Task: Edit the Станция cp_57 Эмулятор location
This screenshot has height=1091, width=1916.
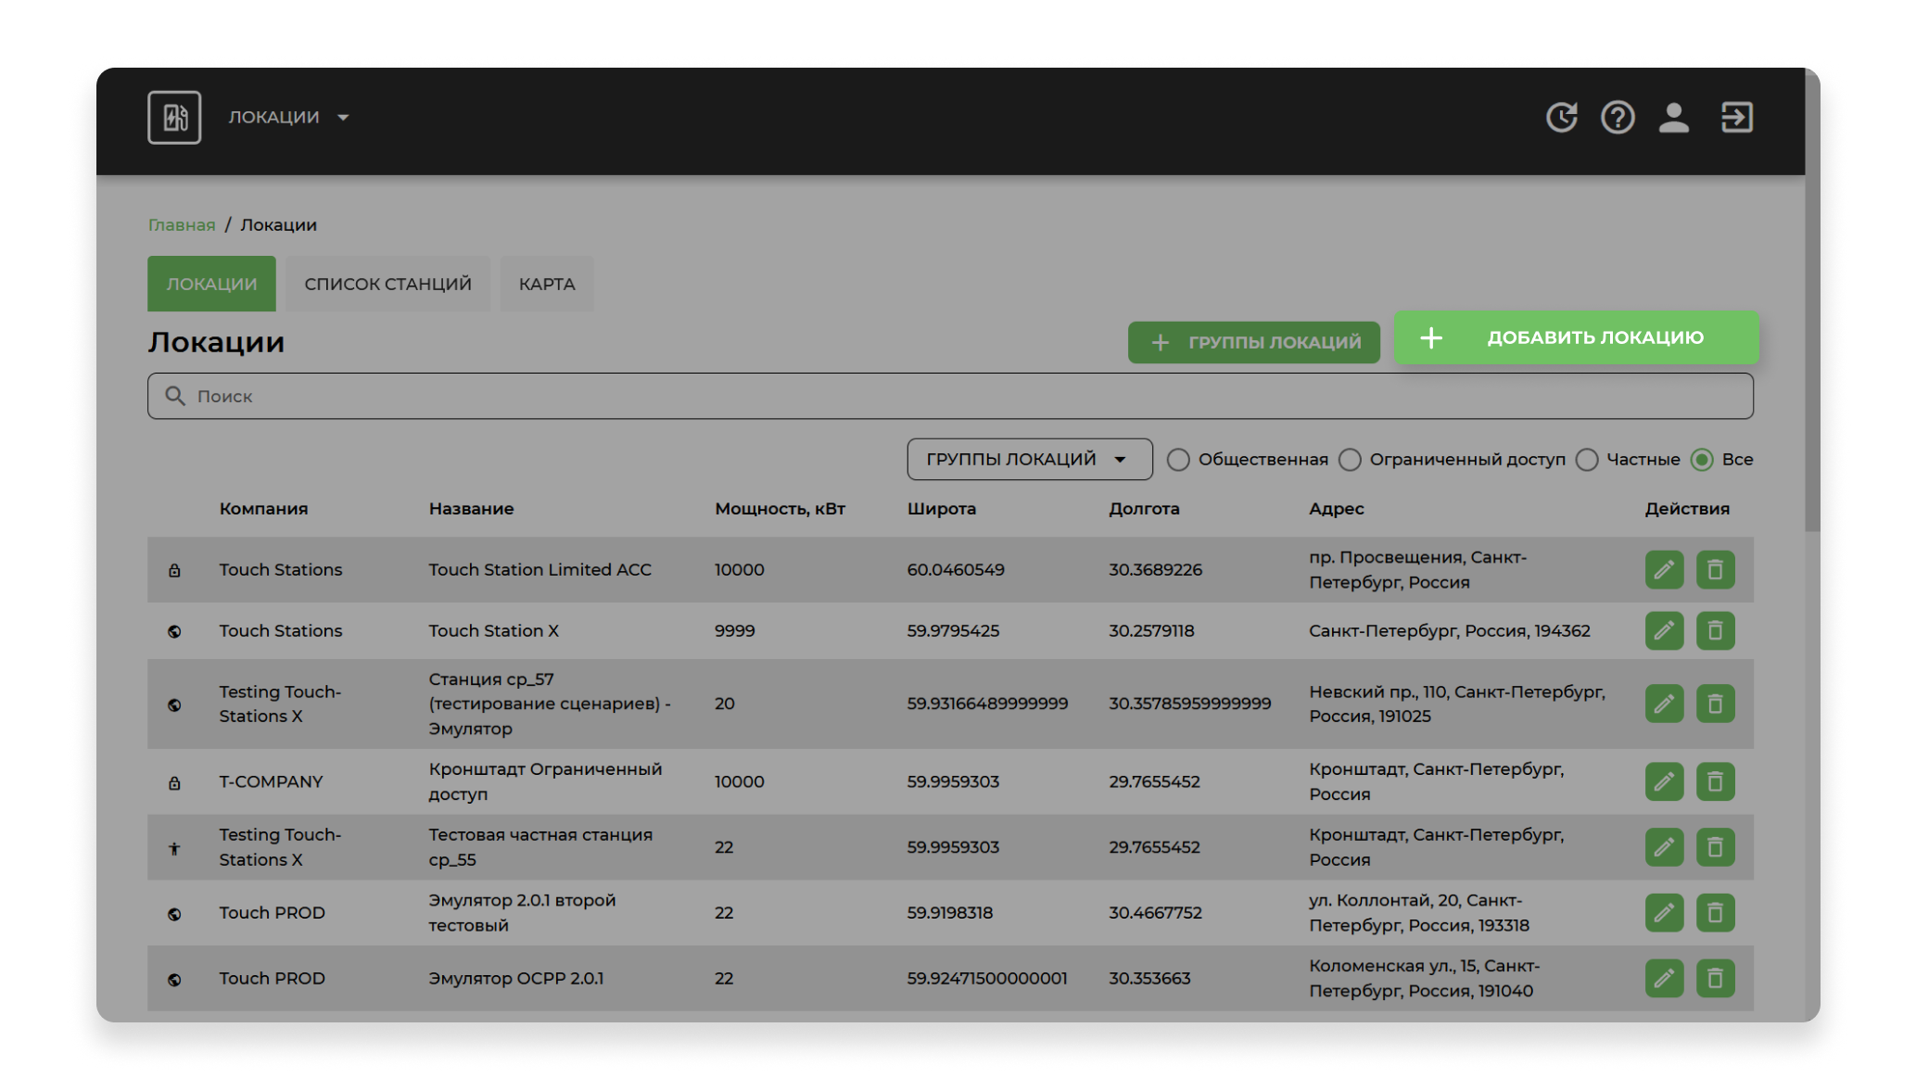Action: pyautogui.click(x=1664, y=704)
